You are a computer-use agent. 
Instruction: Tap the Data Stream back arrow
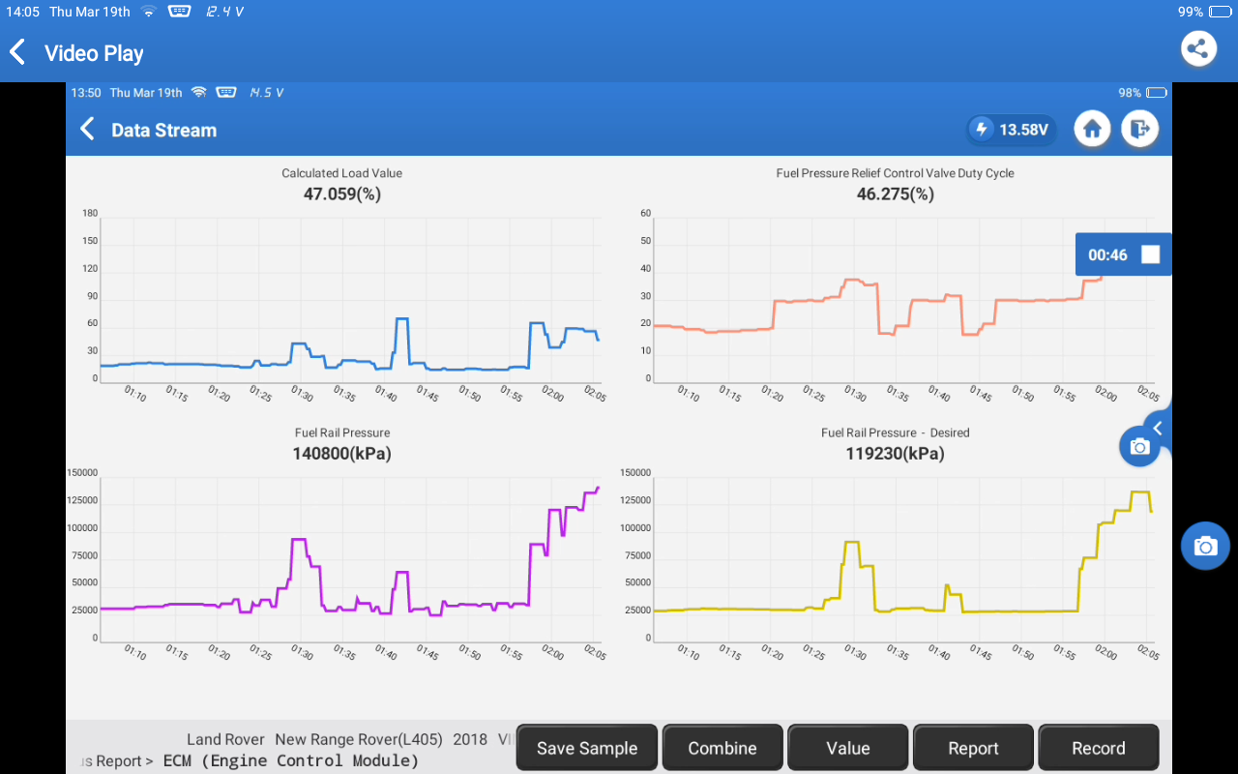(87, 130)
